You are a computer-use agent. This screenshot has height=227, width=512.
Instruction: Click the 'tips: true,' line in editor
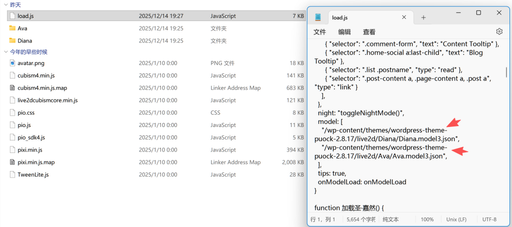332,173
